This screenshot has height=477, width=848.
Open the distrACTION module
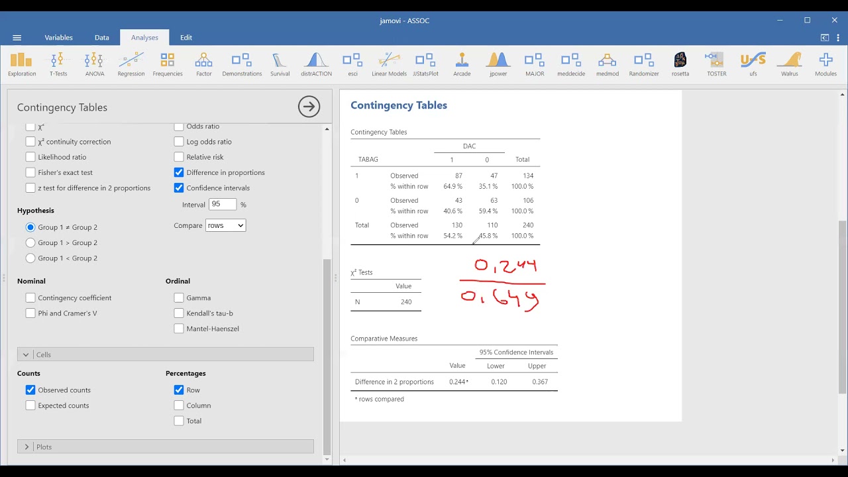tap(316, 64)
